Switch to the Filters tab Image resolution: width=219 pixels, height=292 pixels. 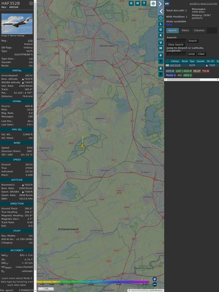point(185,31)
